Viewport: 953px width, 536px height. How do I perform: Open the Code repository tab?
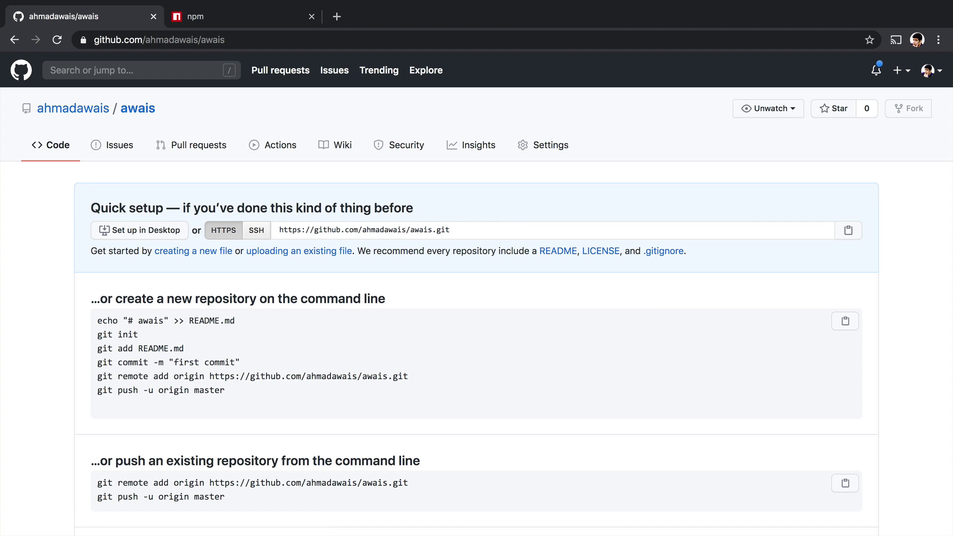pyautogui.click(x=51, y=145)
